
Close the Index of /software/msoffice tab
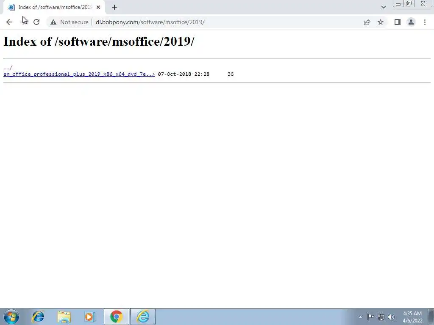click(98, 7)
